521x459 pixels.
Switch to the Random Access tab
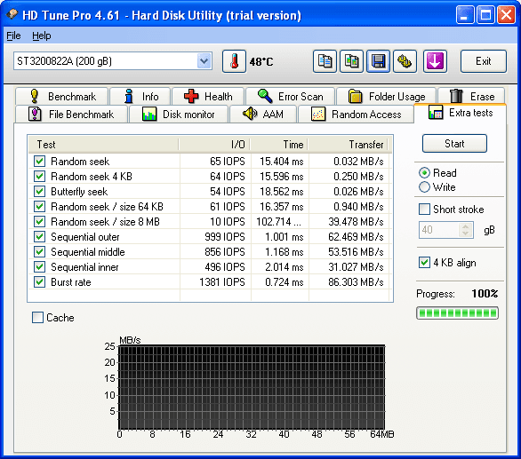[x=357, y=115]
